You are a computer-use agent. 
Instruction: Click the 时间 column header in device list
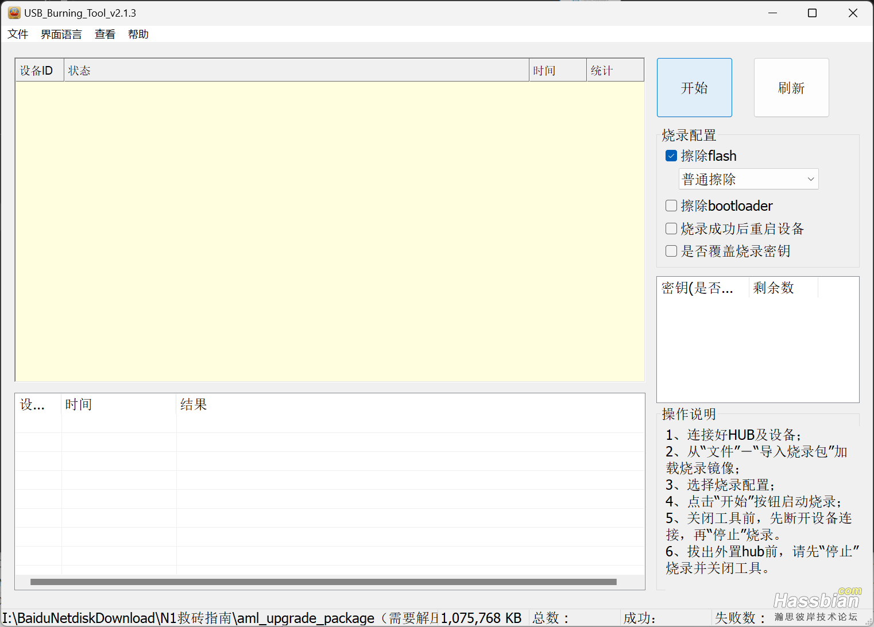(558, 70)
